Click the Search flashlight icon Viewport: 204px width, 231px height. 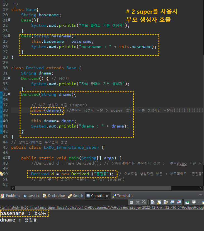(x=70, y=196)
